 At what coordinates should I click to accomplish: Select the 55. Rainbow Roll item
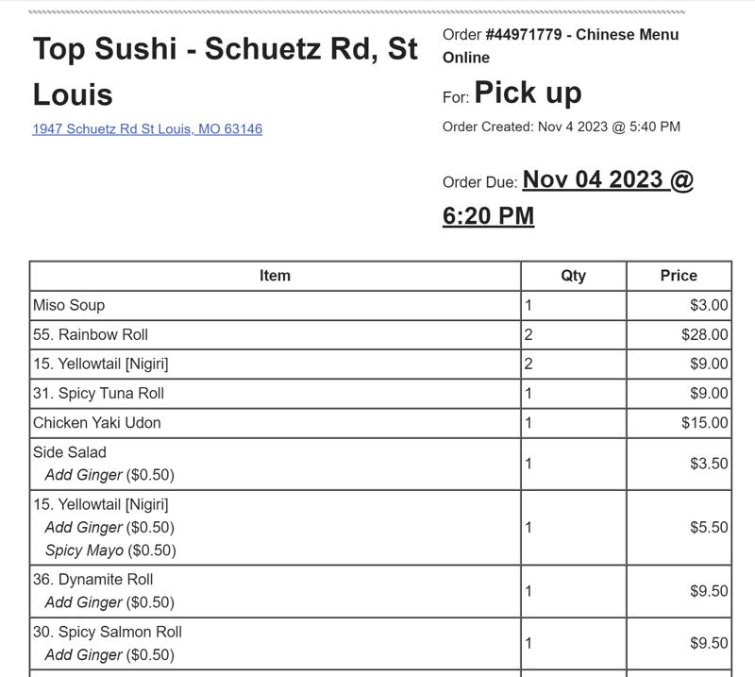coord(91,334)
